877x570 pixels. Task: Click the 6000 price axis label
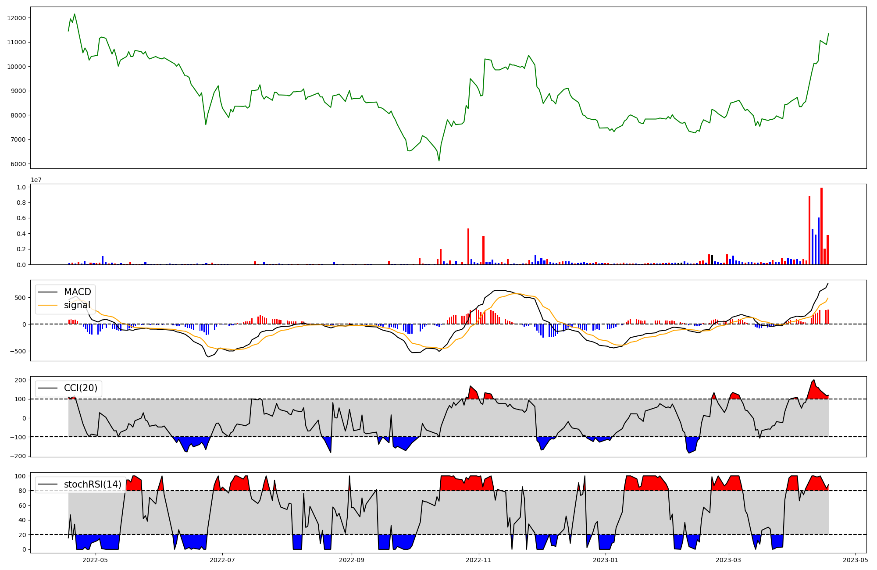coord(18,164)
